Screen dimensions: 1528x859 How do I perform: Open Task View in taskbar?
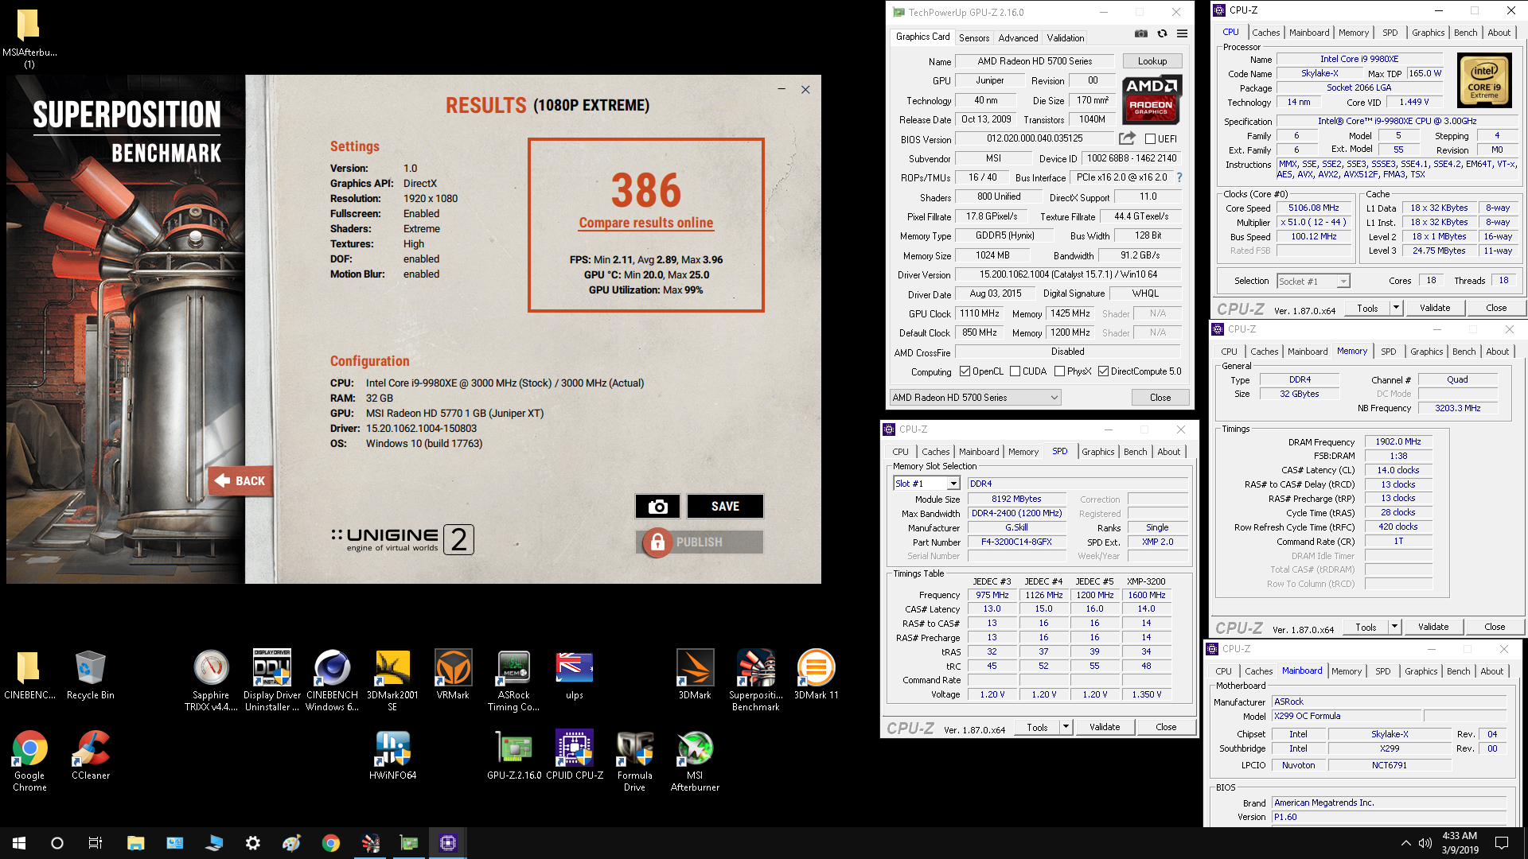tap(95, 843)
